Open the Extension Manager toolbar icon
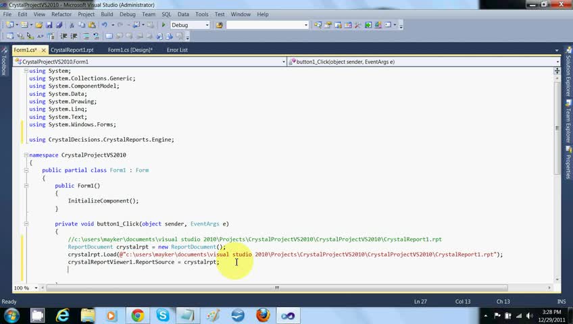This screenshot has width=573, height=324. tap(378, 25)
